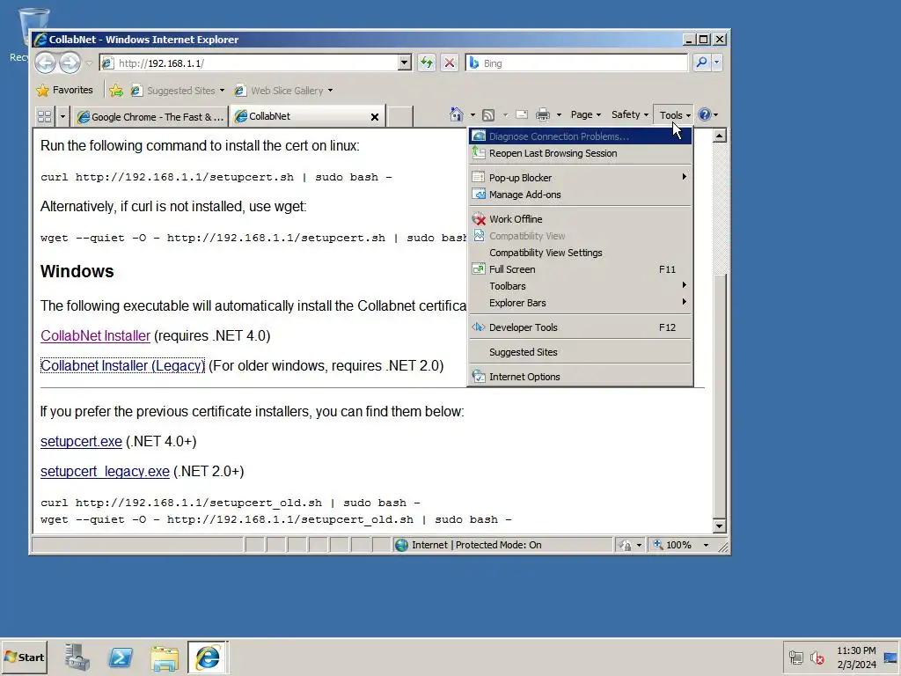The height and width of the screenshot is (676, 901).
Task: Toggle Work Offline in Tools menu
Action: coord(581,219)
